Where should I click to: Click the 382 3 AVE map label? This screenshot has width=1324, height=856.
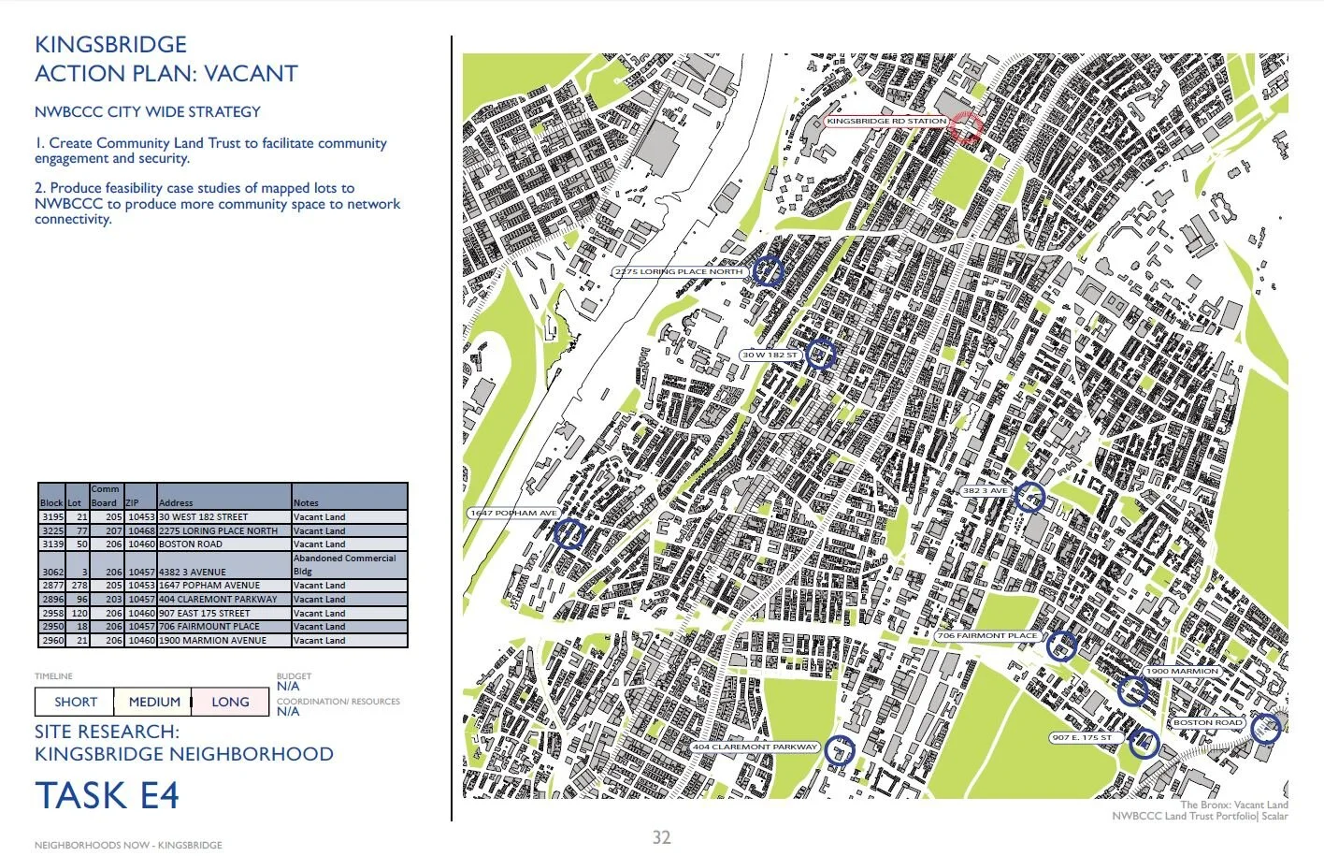point(986,490)
